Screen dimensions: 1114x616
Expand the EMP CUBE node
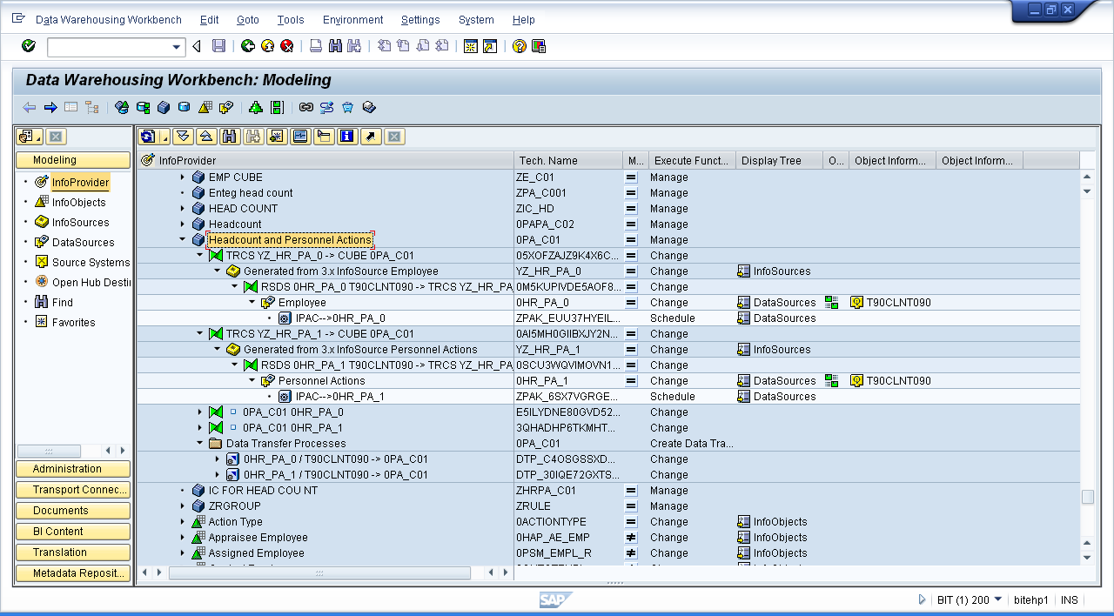pos(183,177)
